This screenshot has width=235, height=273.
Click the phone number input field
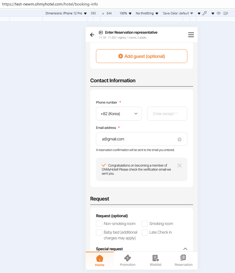click(167, 114)
